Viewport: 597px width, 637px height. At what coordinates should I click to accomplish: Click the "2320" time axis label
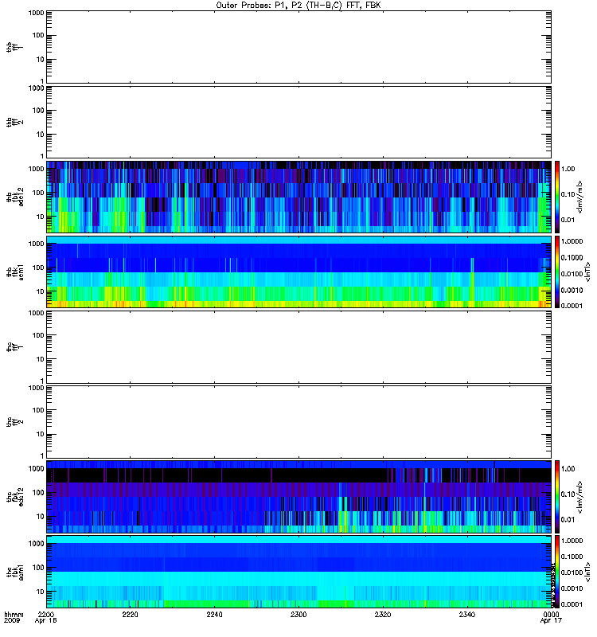click(x=383, y=614)
